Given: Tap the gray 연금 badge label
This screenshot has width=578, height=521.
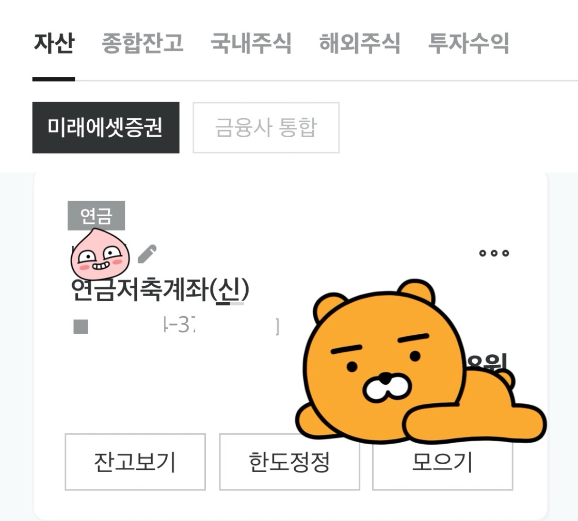Looking at the screenshot, I should pyautogui.click(x=96, y=216).
